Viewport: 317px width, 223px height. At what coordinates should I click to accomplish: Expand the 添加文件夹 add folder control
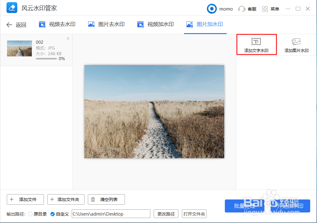[66, 199]
